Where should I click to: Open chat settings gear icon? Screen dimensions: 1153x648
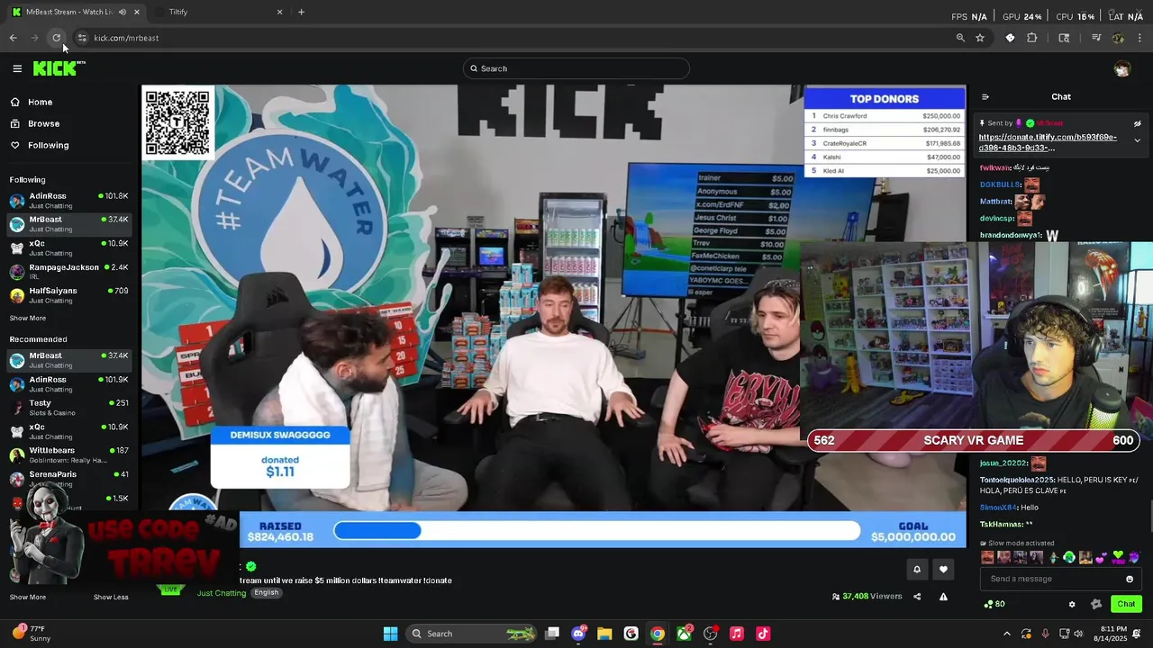(x=1072, y=604)
